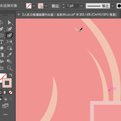Open stroke weight dropdown

(x=82, y=6)
